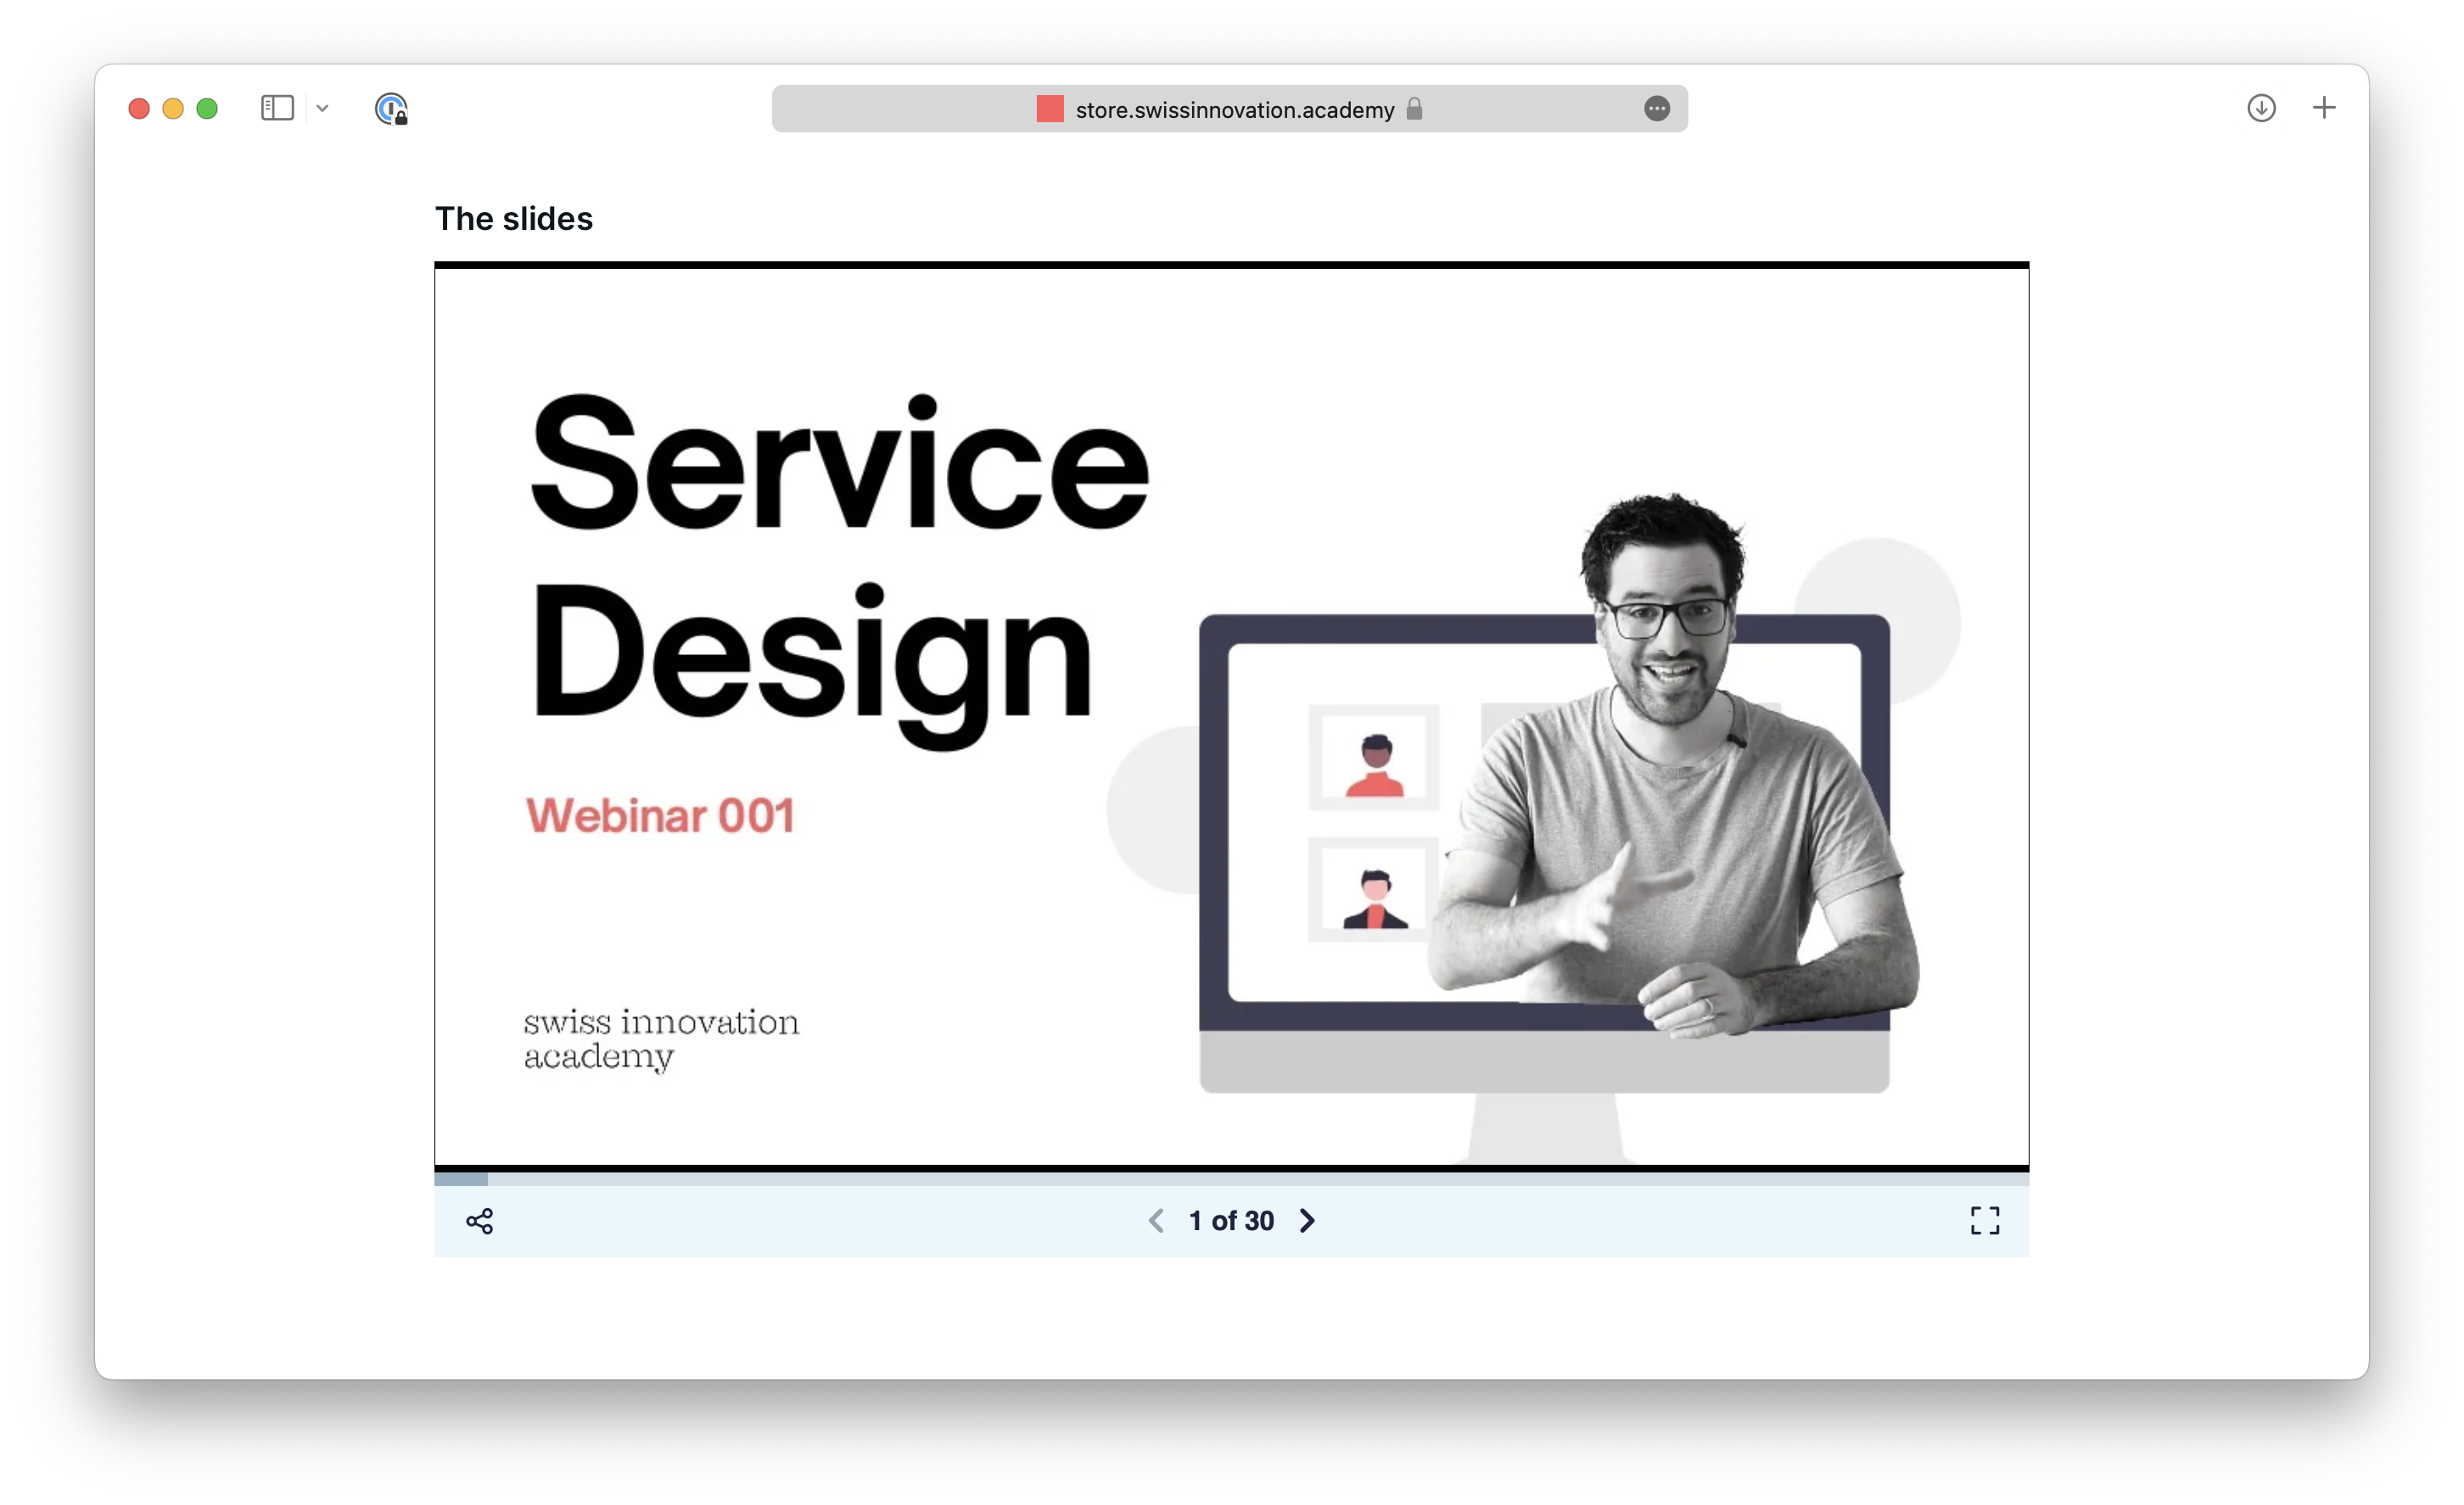Open the Safari downloads button
Screen dimensions: 2464x1505
(x=2261, y=108)
